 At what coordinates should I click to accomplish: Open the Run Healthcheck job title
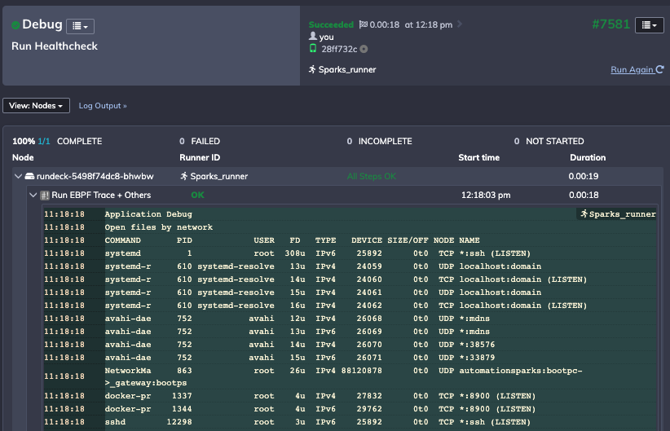55,46
